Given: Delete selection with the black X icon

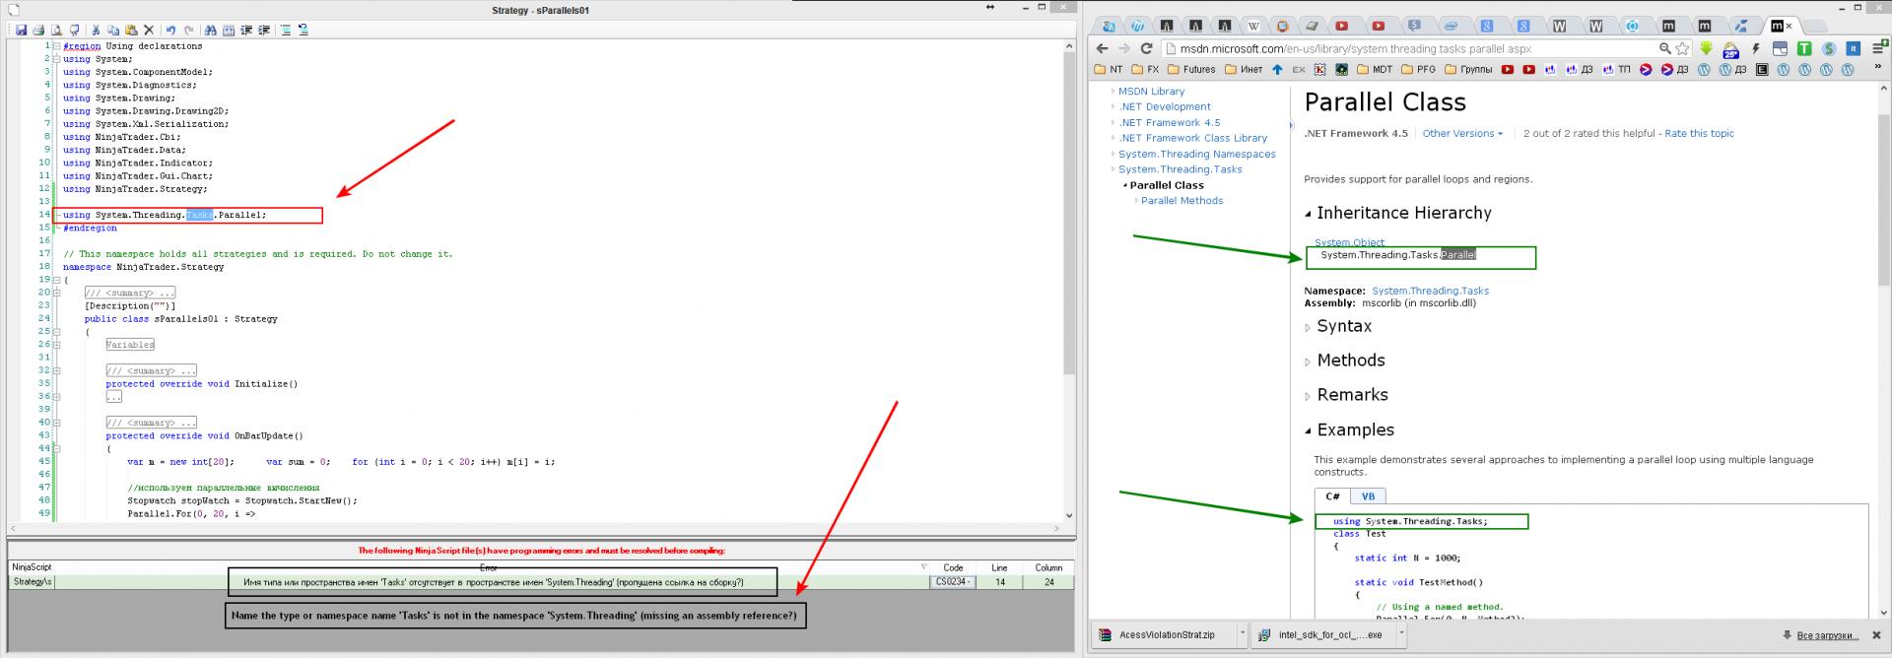Looking at the screenshot, I should coord(149,30).
